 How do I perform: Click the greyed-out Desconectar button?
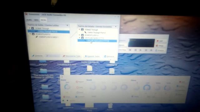click(53, 56)
